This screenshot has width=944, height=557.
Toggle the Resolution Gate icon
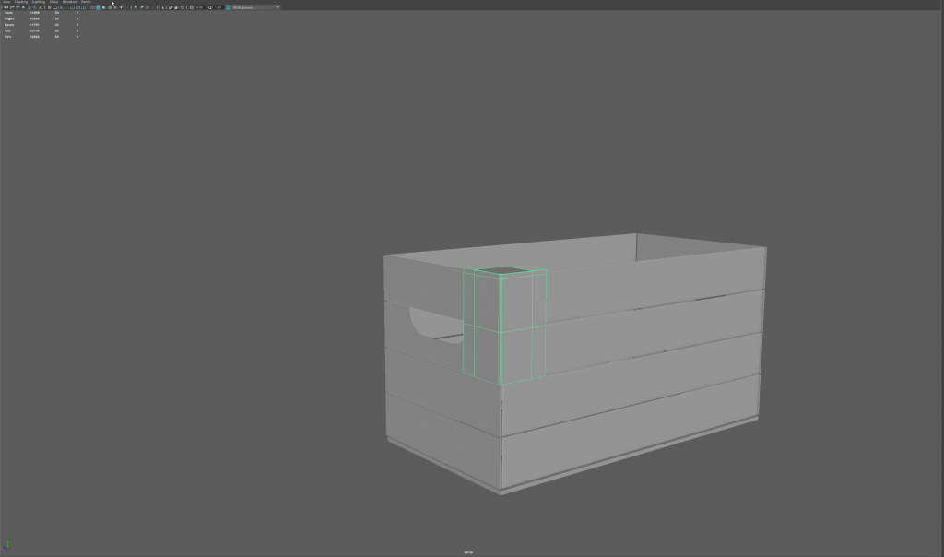pyautogui.click(x=61, y=7)
